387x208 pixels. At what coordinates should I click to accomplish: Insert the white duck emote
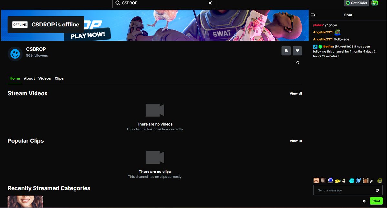[x=344, y=181]
